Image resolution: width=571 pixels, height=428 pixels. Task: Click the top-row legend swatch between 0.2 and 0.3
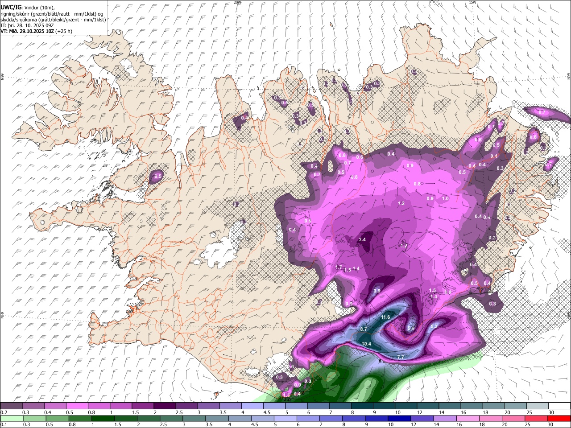[x=11, y=406]
